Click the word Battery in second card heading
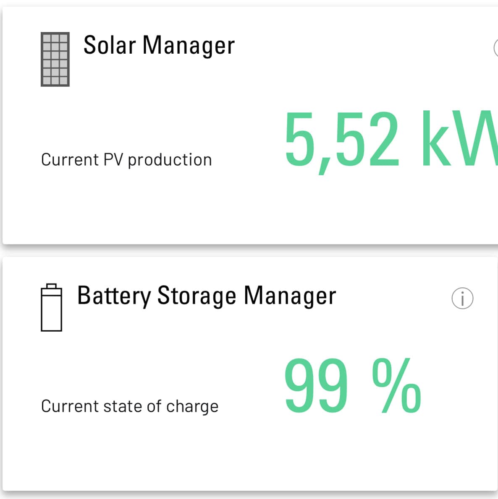 point(114,296)
